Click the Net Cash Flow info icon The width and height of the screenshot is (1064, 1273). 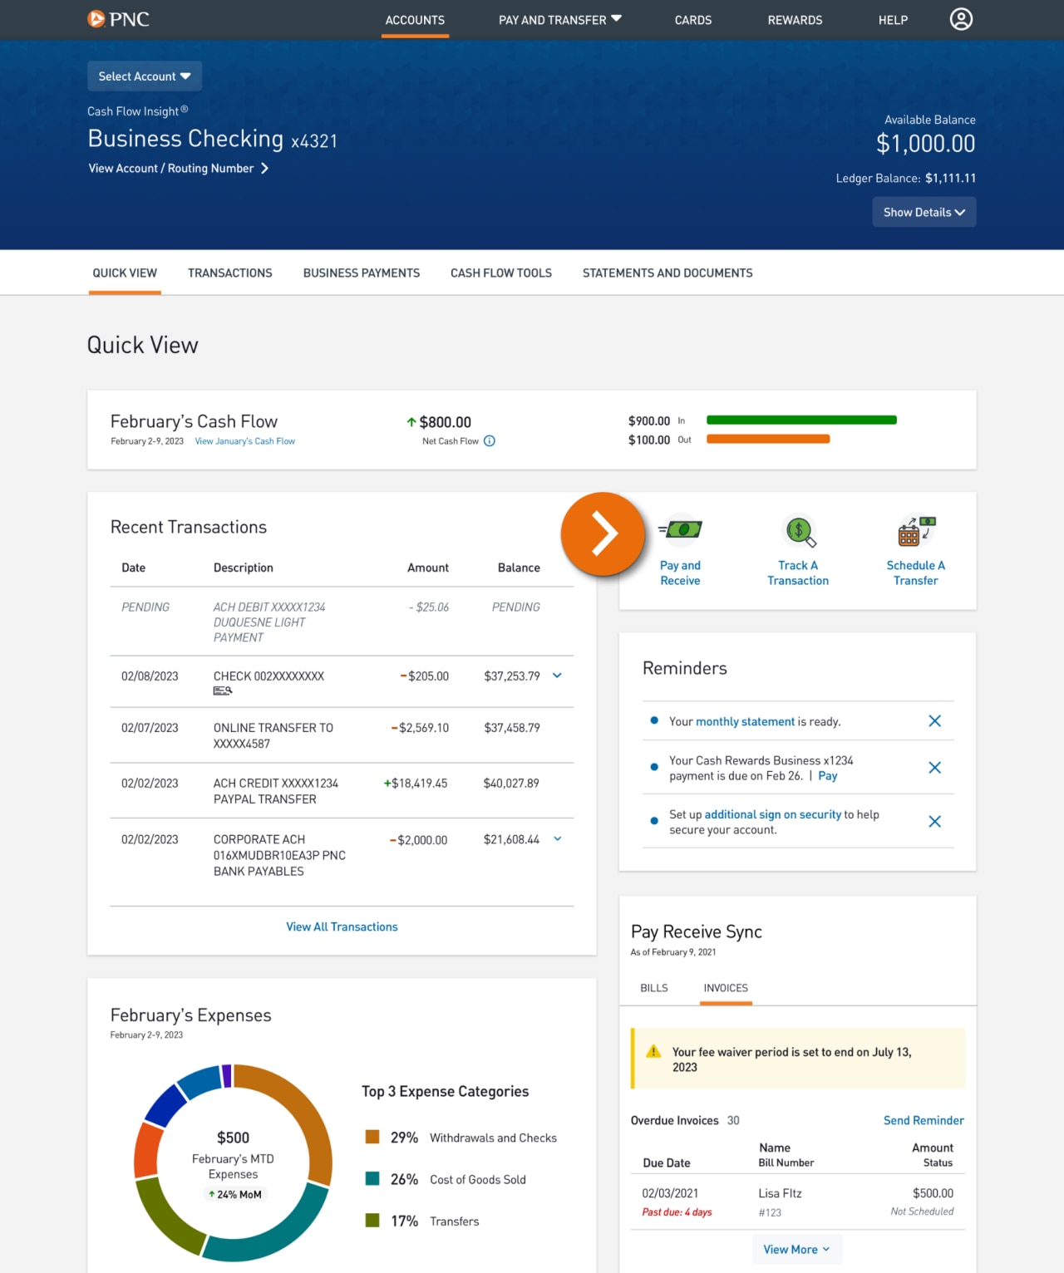[489, 441]
